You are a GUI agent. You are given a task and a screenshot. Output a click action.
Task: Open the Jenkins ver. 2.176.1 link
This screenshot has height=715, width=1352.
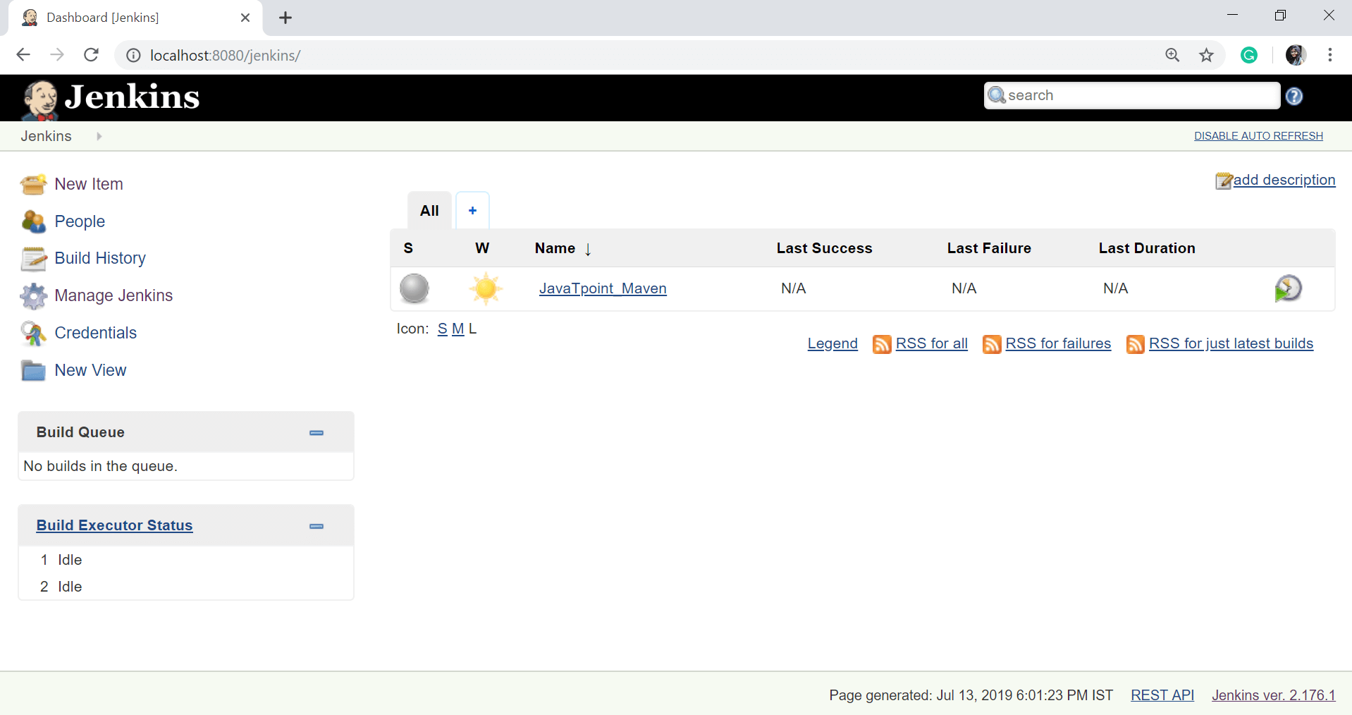1274,695
